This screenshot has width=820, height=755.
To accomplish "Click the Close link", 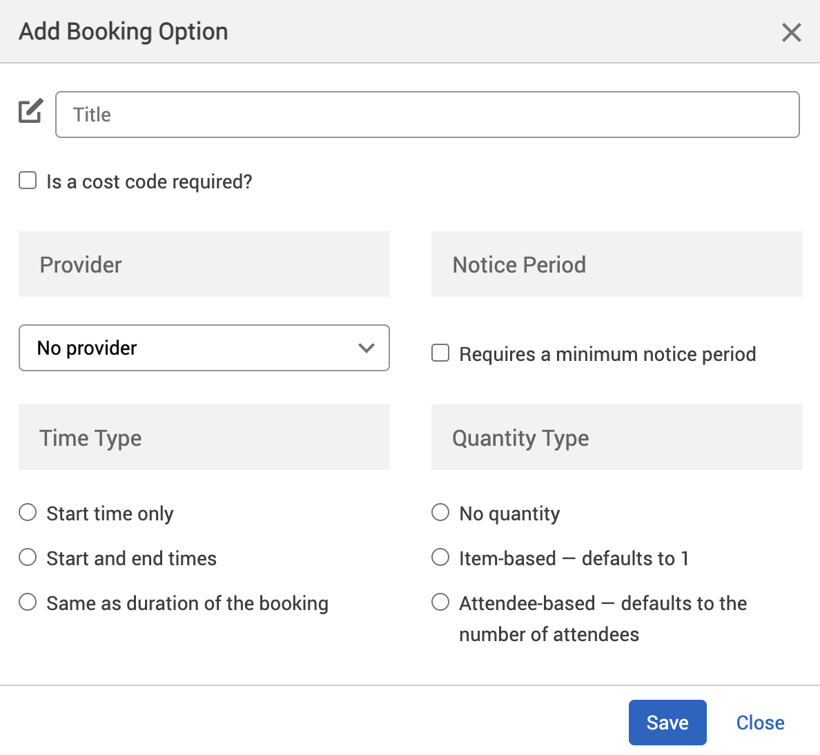I will click(x=760, y=722).
